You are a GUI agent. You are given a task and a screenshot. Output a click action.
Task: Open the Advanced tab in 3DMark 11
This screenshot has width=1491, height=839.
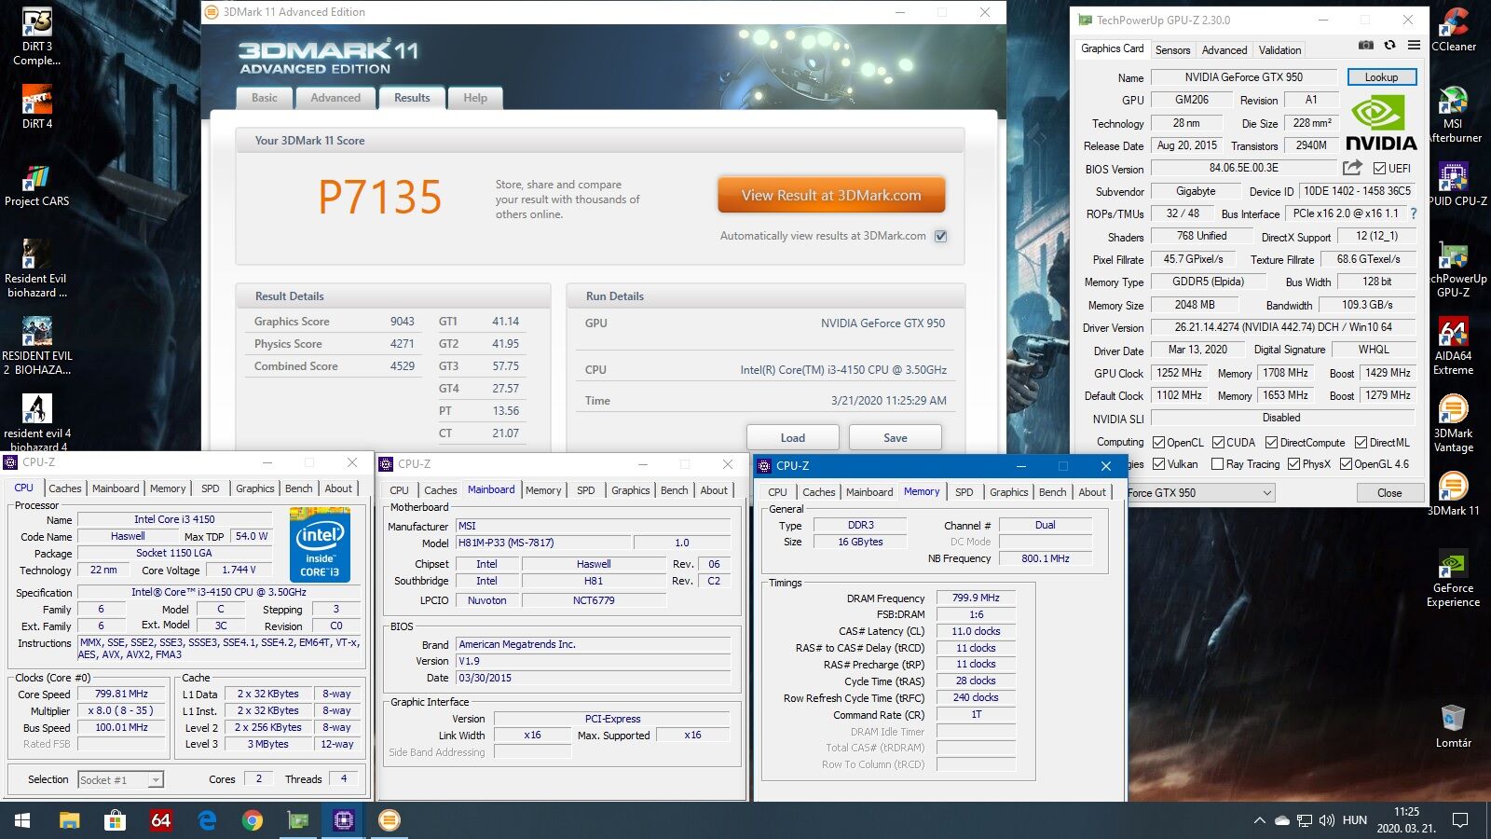pyautogui.click(x=335, y=98)
